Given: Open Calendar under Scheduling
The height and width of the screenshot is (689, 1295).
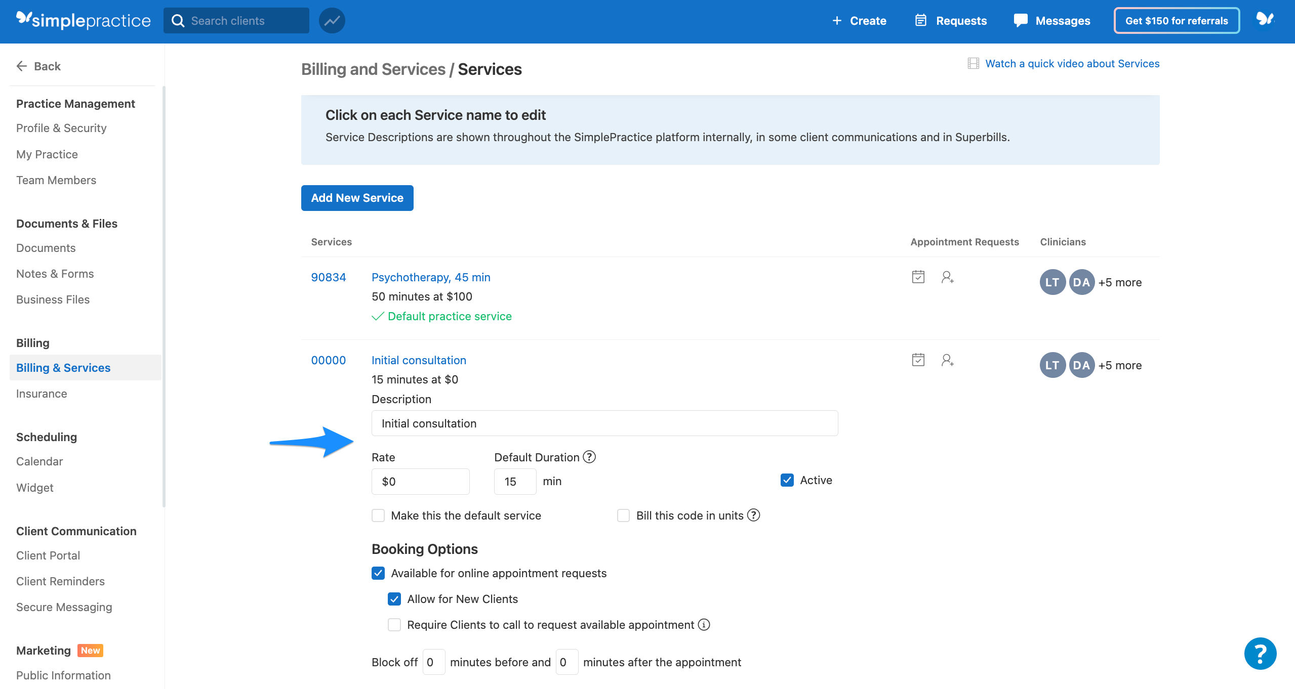Looking at the screenshot, I should (39, 461).
